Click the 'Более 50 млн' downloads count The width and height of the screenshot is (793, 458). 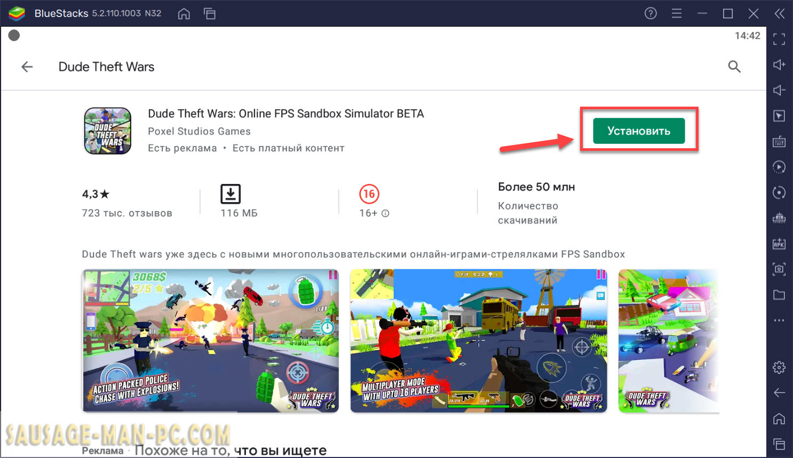coord(536,187)
